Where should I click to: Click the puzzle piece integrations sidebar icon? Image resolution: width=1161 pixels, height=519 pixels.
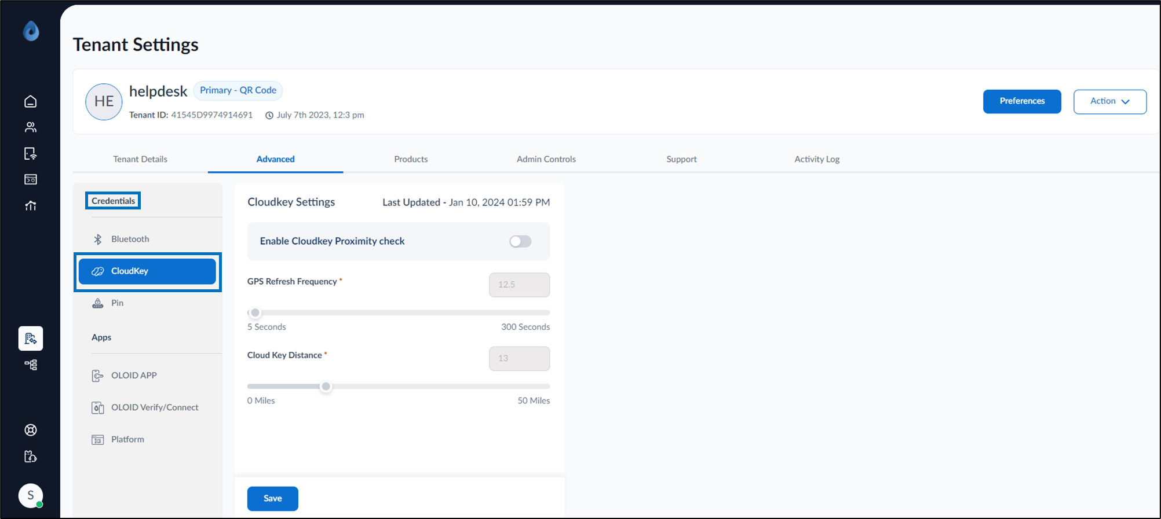(31, 457)
